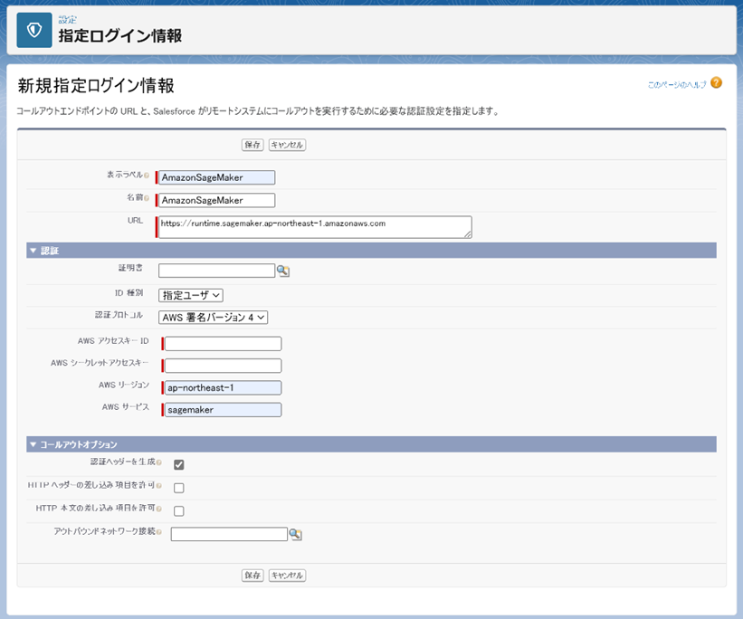This screenshot has height=619, width=743.
Task: Focus the 表示ラベル input field
Action: pyautogui.click(x=216, y=177)
